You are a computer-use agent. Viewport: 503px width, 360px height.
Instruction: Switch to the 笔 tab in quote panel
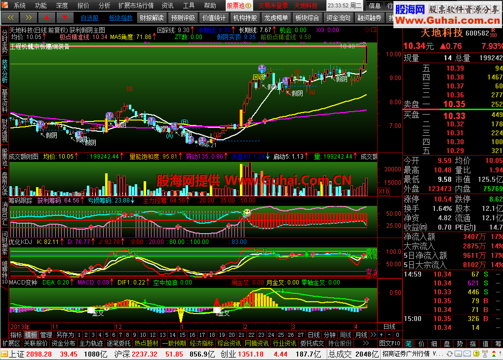pyautogui.click(x=408, y=343)
